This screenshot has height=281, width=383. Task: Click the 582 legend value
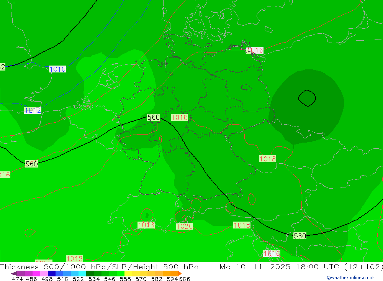(x=157, y=279)
